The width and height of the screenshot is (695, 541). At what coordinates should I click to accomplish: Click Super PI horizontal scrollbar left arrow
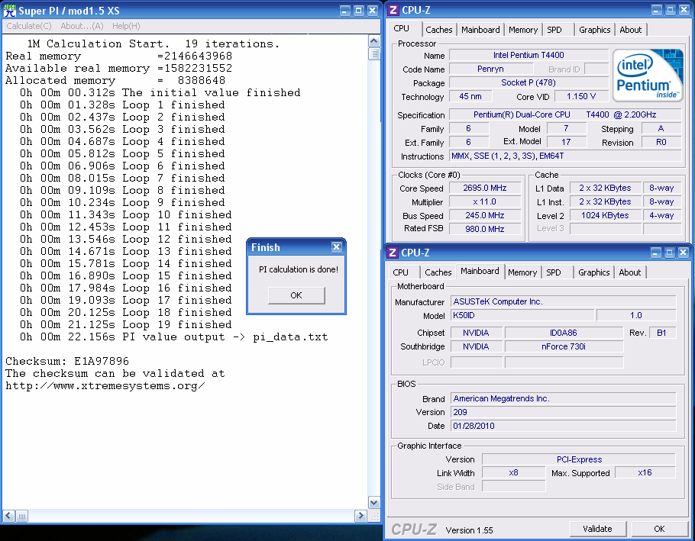(x=8, y=516)
